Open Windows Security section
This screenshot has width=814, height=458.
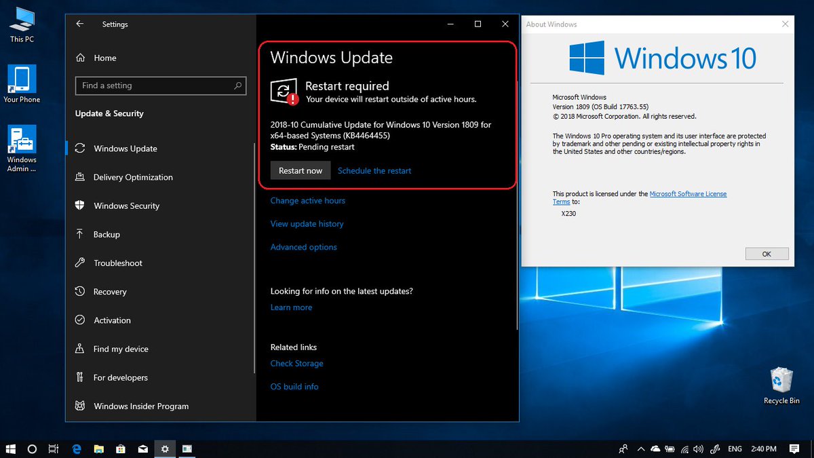pos(127,206)
